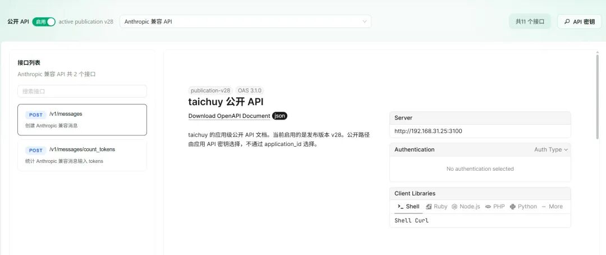Open the API 密钥 button

(579, 22)
